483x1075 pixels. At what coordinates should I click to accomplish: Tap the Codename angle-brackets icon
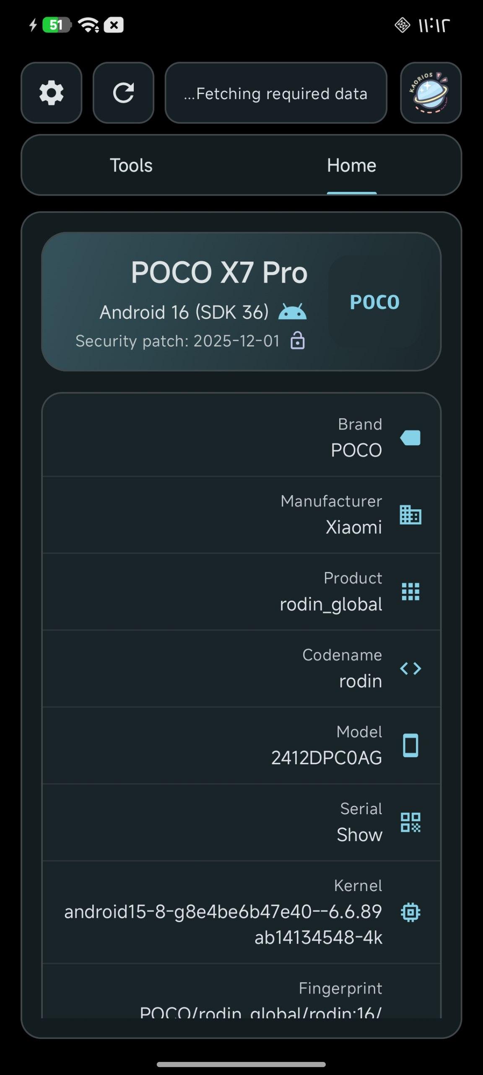(x=410, y=668)
